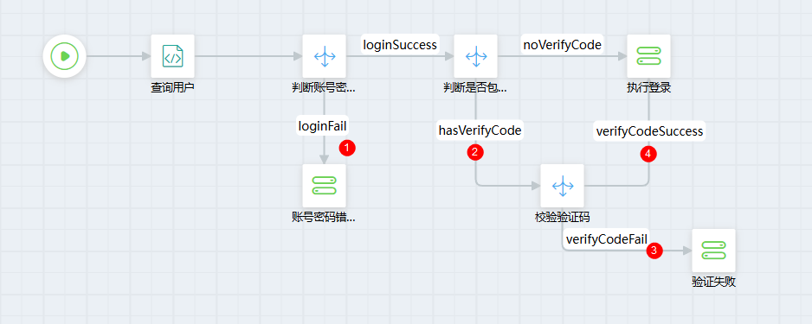Image resolution: width=812 pixels, height=324 pixels.
Task: Click the 验证失败 node caption
Action: pyautogui.click(x=713, y=283)
